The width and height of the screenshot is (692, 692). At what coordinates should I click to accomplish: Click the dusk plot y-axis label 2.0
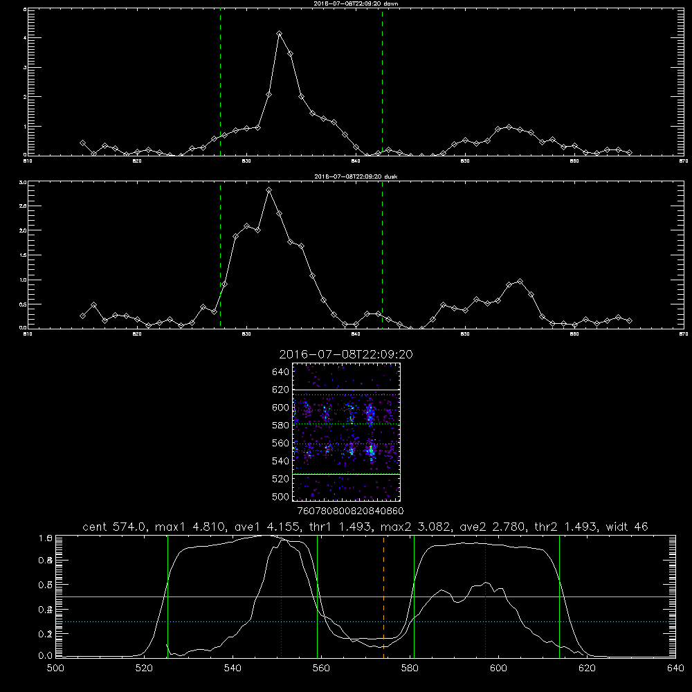point(23,230)
